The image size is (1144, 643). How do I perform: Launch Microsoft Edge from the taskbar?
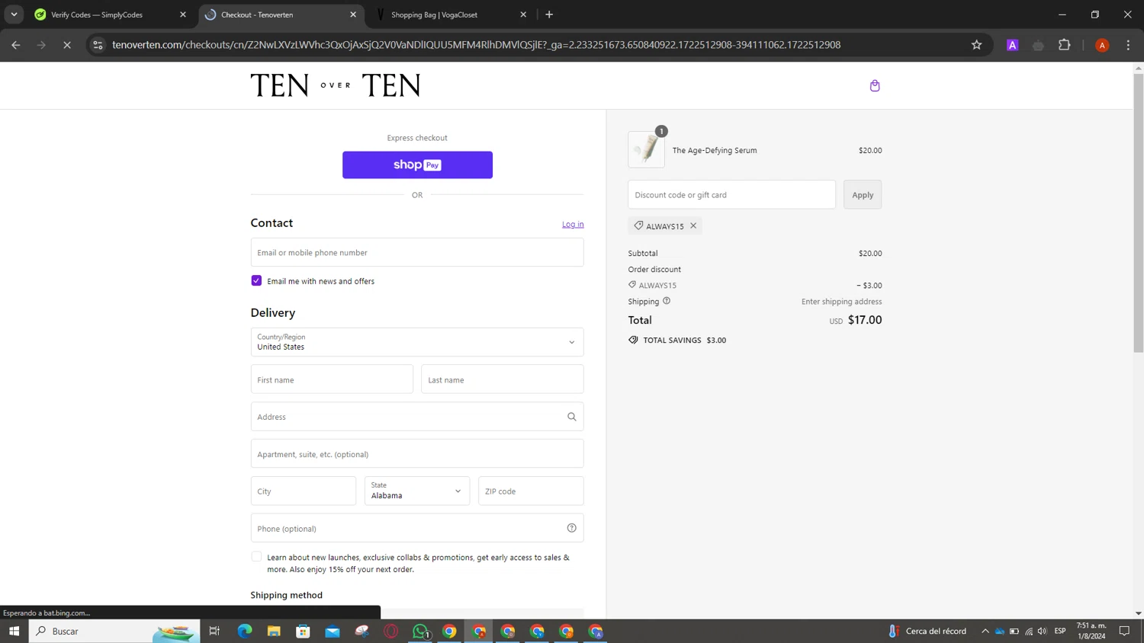[244, 631]
